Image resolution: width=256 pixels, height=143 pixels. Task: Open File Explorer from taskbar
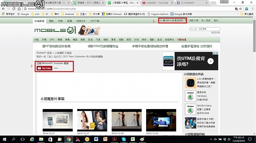(x=41, y=139)
